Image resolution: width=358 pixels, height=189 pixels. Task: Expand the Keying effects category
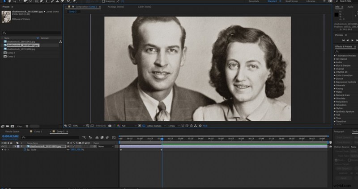point(335,88)
